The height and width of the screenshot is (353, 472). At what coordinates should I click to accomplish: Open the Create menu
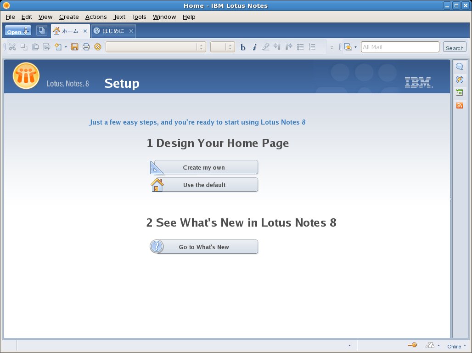69,17
